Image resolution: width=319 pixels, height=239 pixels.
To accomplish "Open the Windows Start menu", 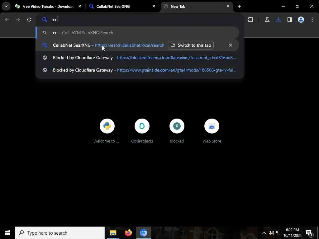I will coord(7,233).
